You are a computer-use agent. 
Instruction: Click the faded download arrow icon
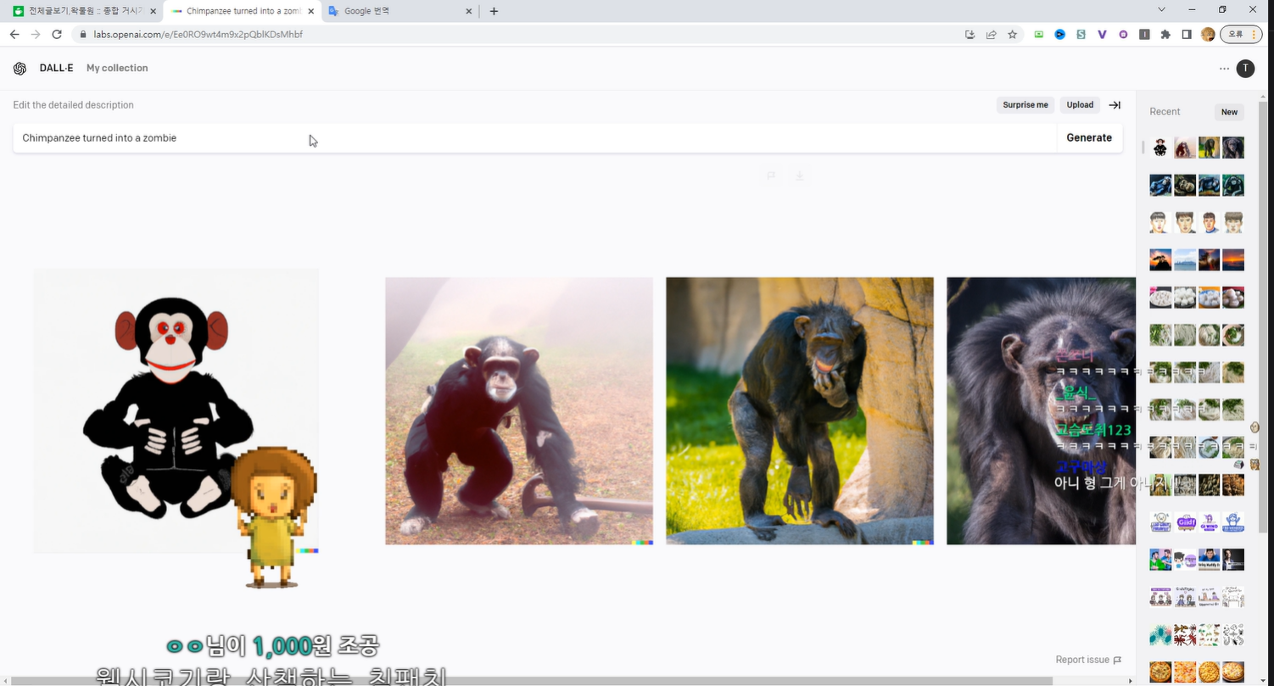click(799, 176)
